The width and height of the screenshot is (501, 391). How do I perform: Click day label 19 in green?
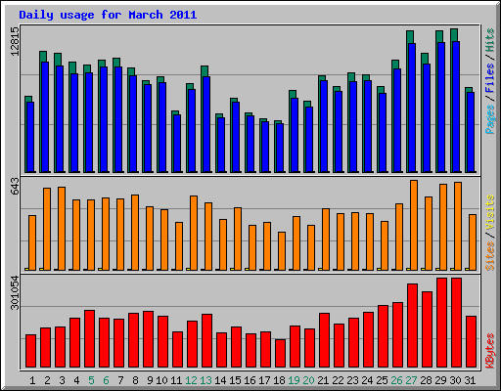(x=294, y=380)
